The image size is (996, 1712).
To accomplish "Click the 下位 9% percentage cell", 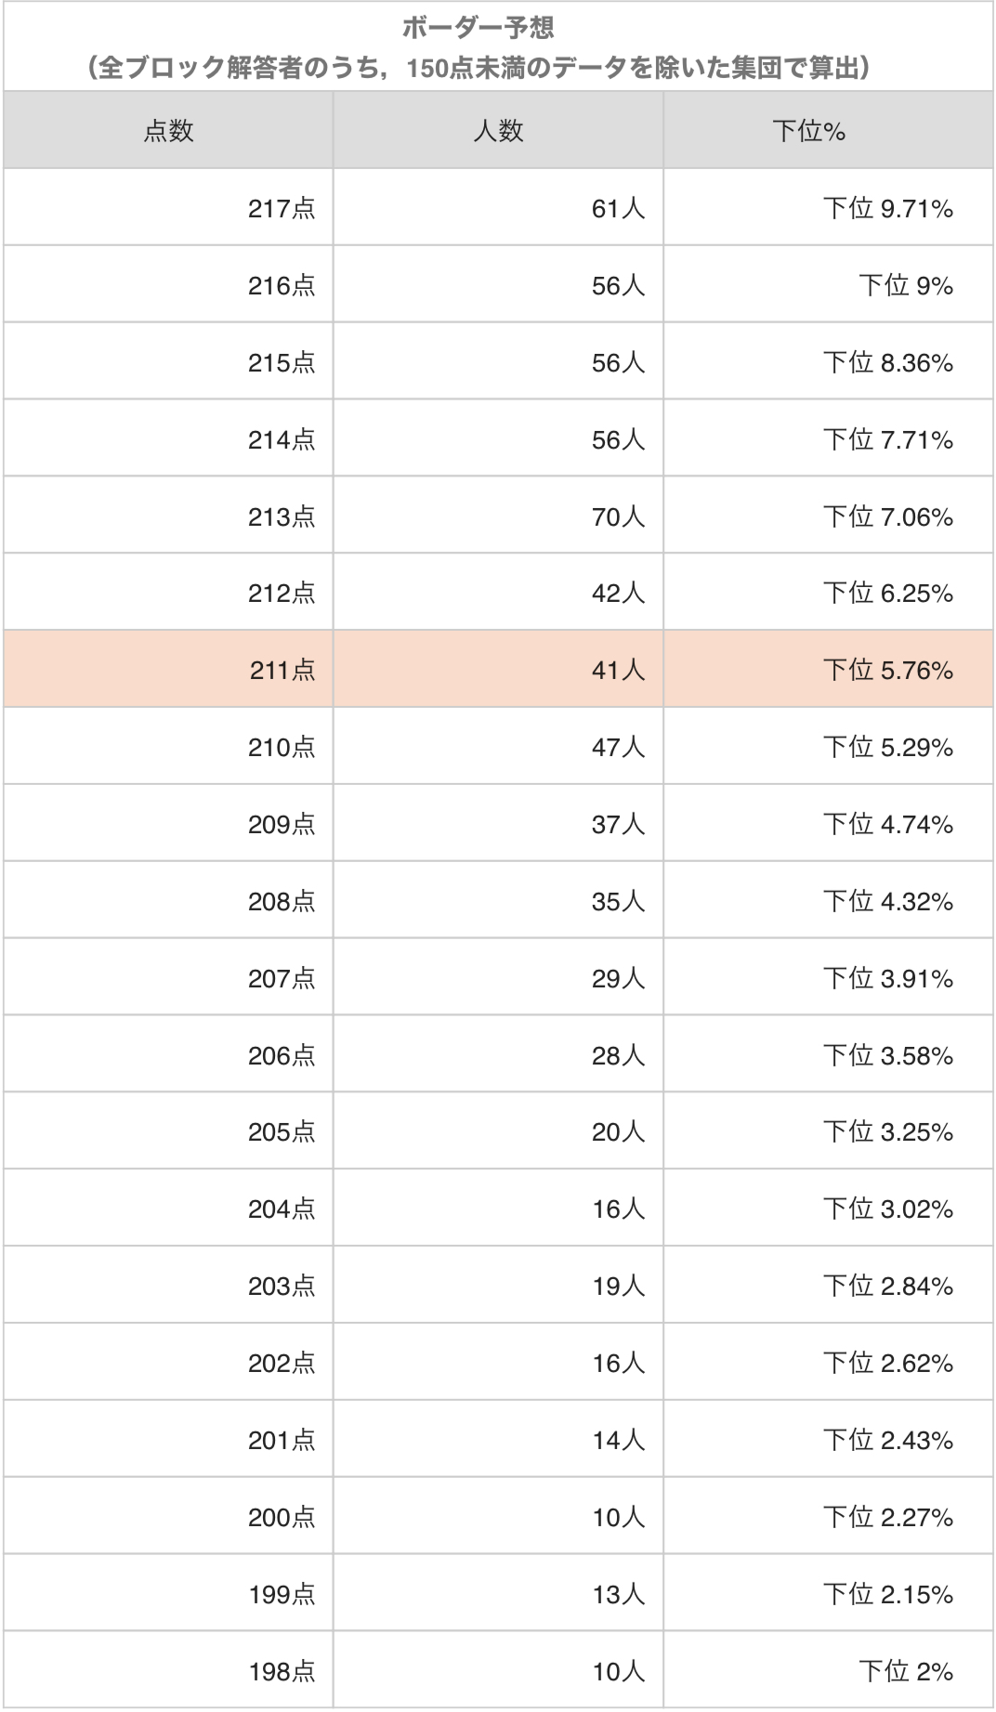I will coord(905,285).
